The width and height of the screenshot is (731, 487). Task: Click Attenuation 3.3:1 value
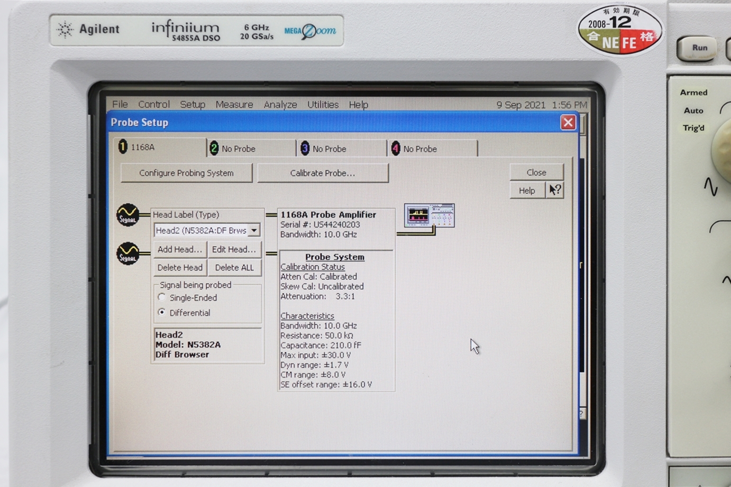click(345, 296)
